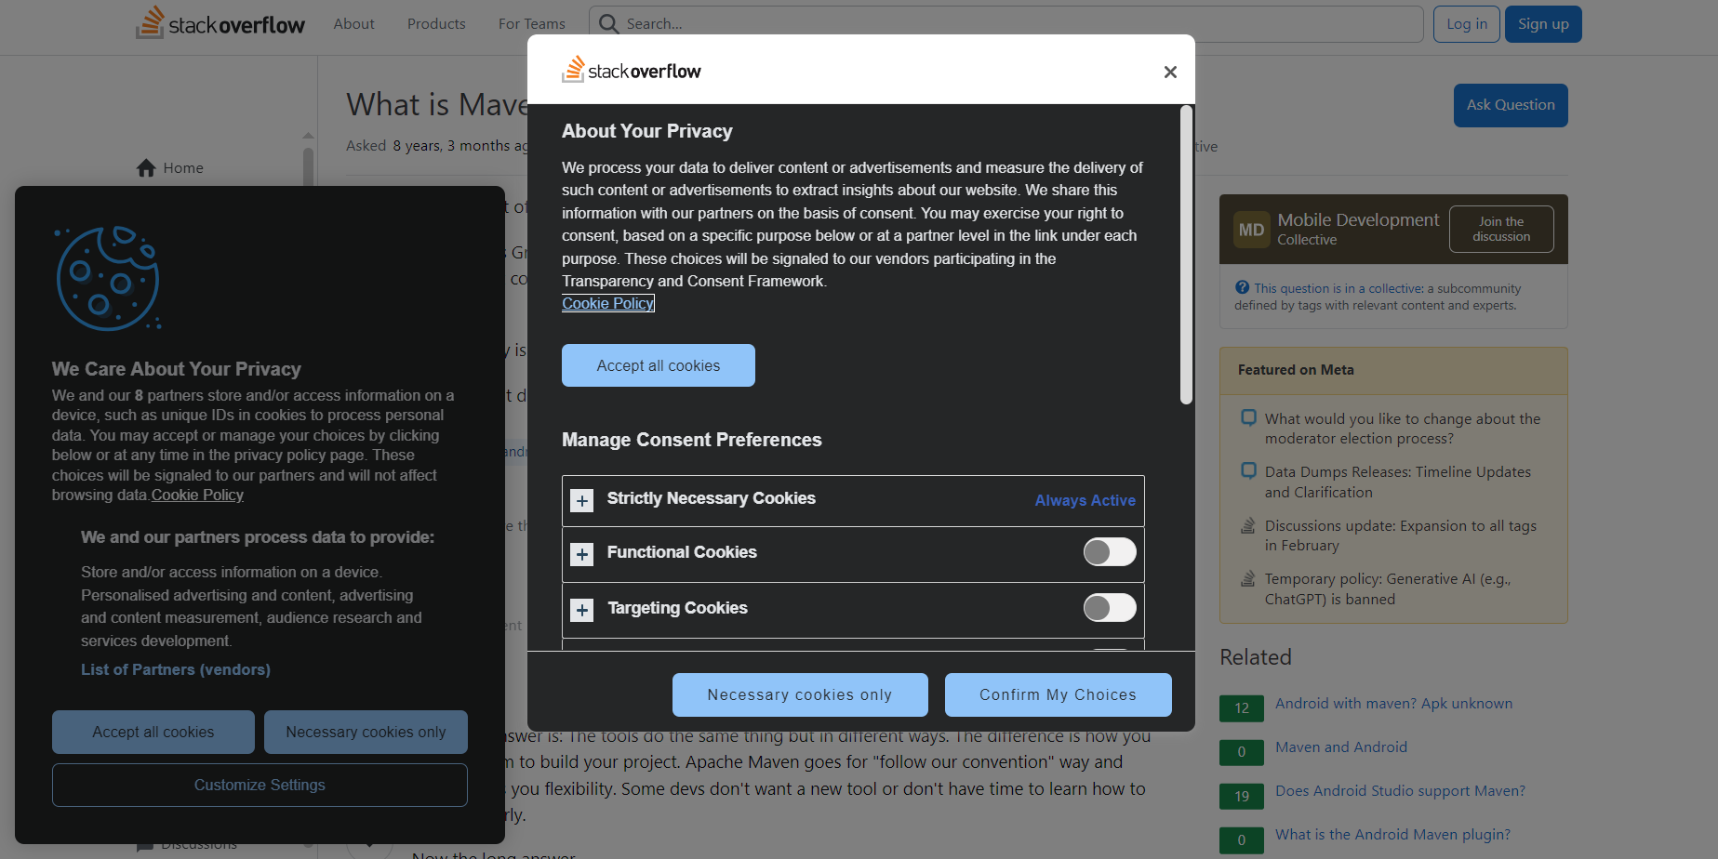Click the Log in button
The height and width of the screenshot is (859, 1718).
(x=1467, y=24)
